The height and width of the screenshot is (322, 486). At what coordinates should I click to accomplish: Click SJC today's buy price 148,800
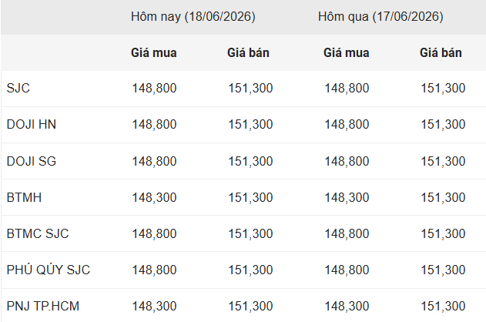[154, 89]
